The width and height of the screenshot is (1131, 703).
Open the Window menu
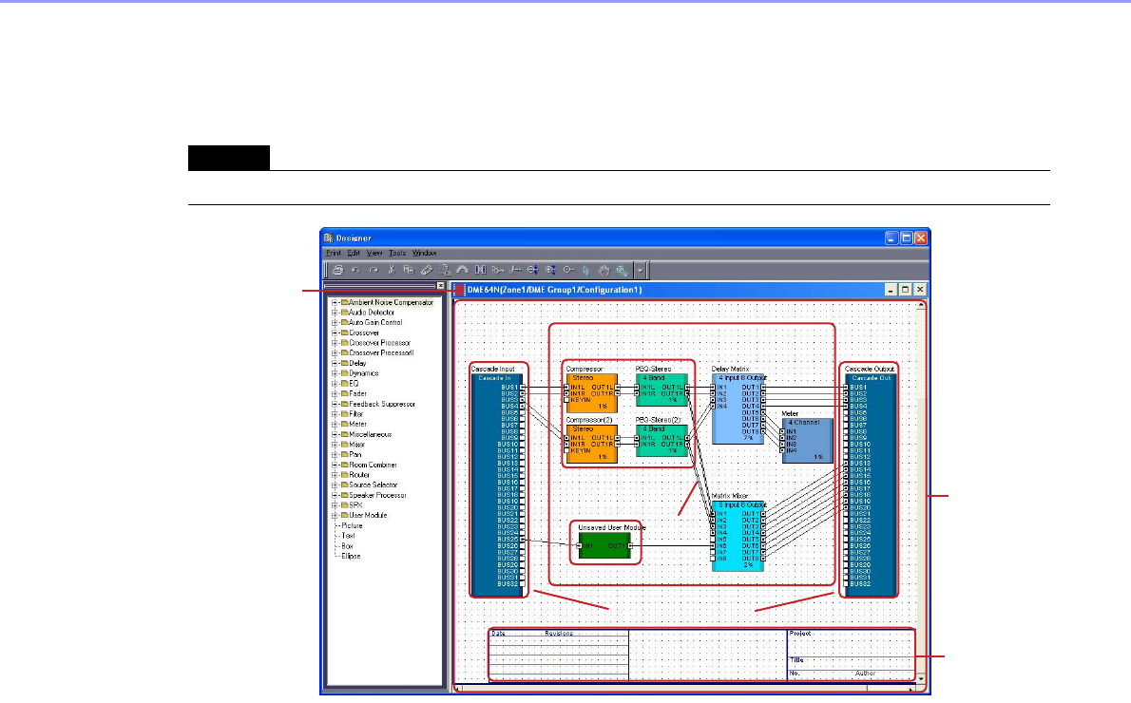424,253
